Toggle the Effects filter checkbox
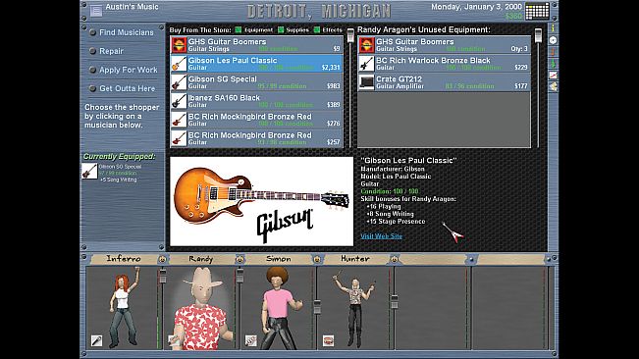The height and width of the screenshot is (359, 639). point(317,29)
